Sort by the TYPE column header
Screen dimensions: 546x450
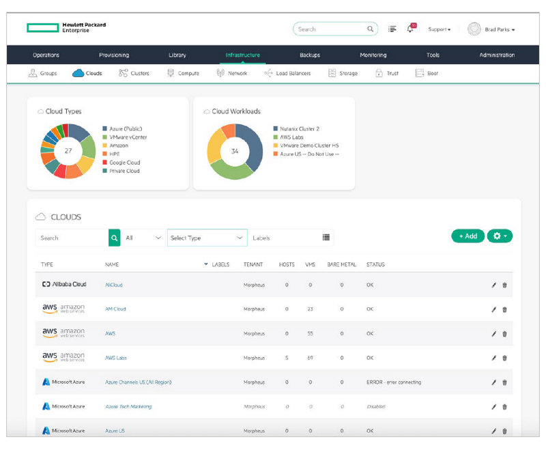pos(47,264)
